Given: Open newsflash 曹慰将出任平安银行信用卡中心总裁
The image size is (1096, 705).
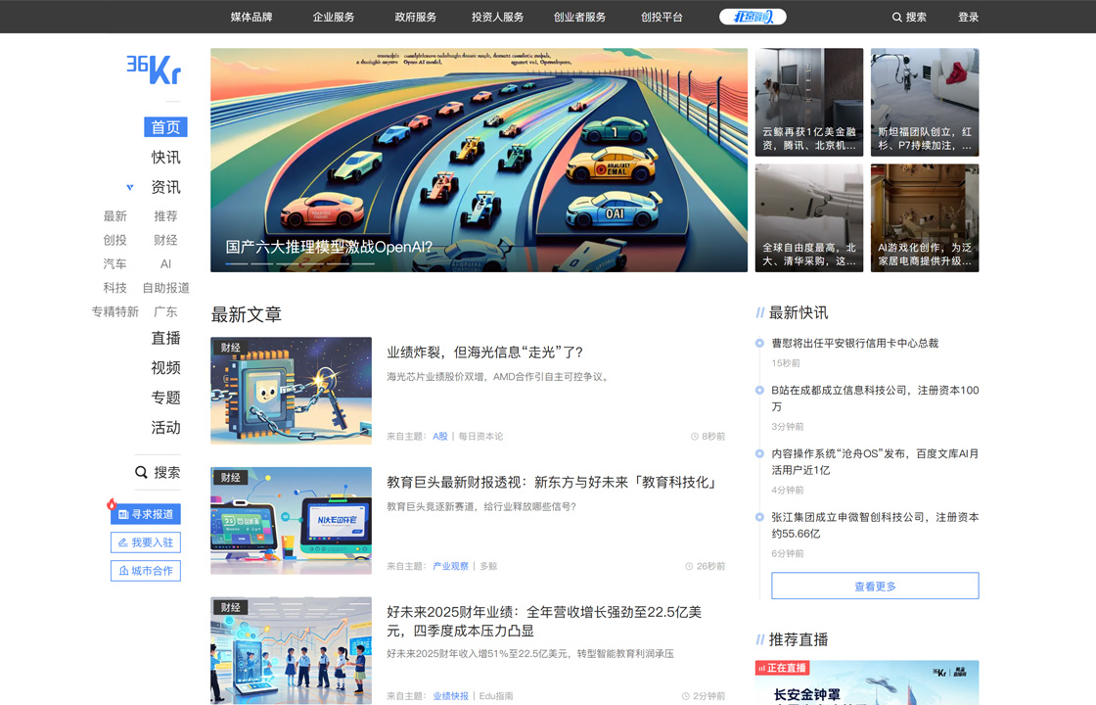Looking at the screenshot, I should tap(855, 344).
